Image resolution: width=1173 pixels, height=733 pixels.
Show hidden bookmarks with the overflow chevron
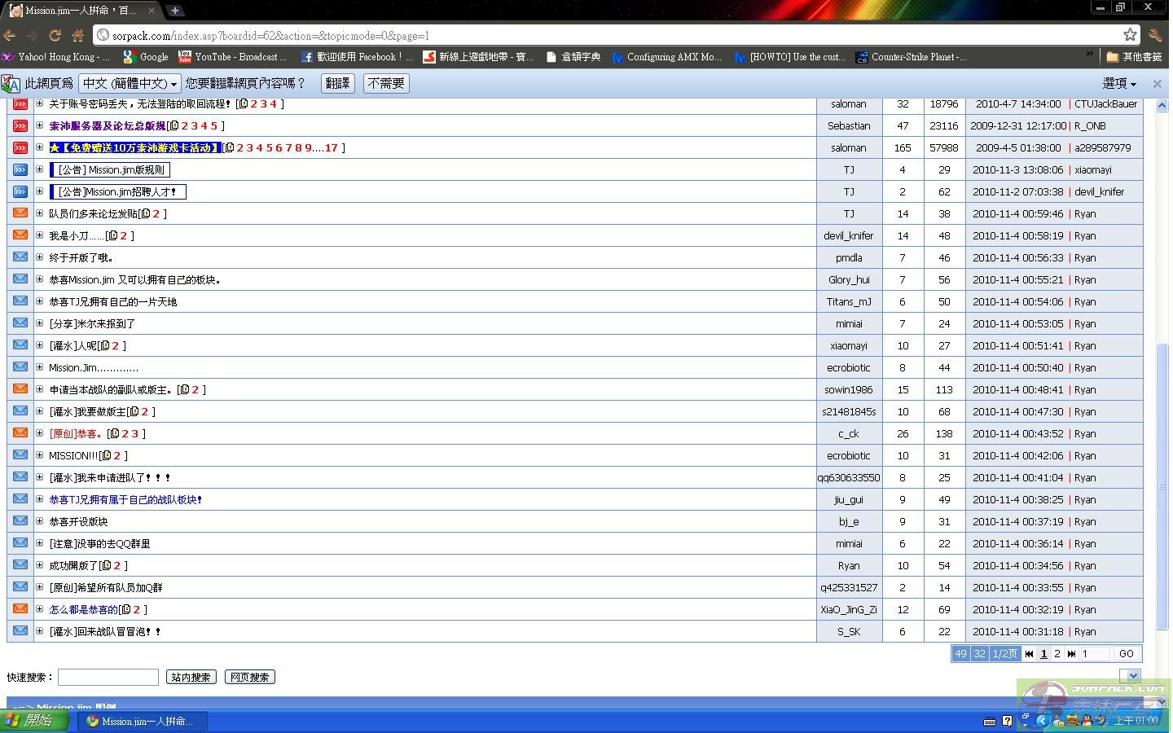point(1090,55)
